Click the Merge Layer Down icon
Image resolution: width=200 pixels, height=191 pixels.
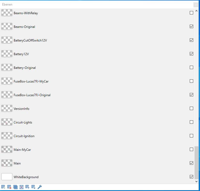[22, 187]
